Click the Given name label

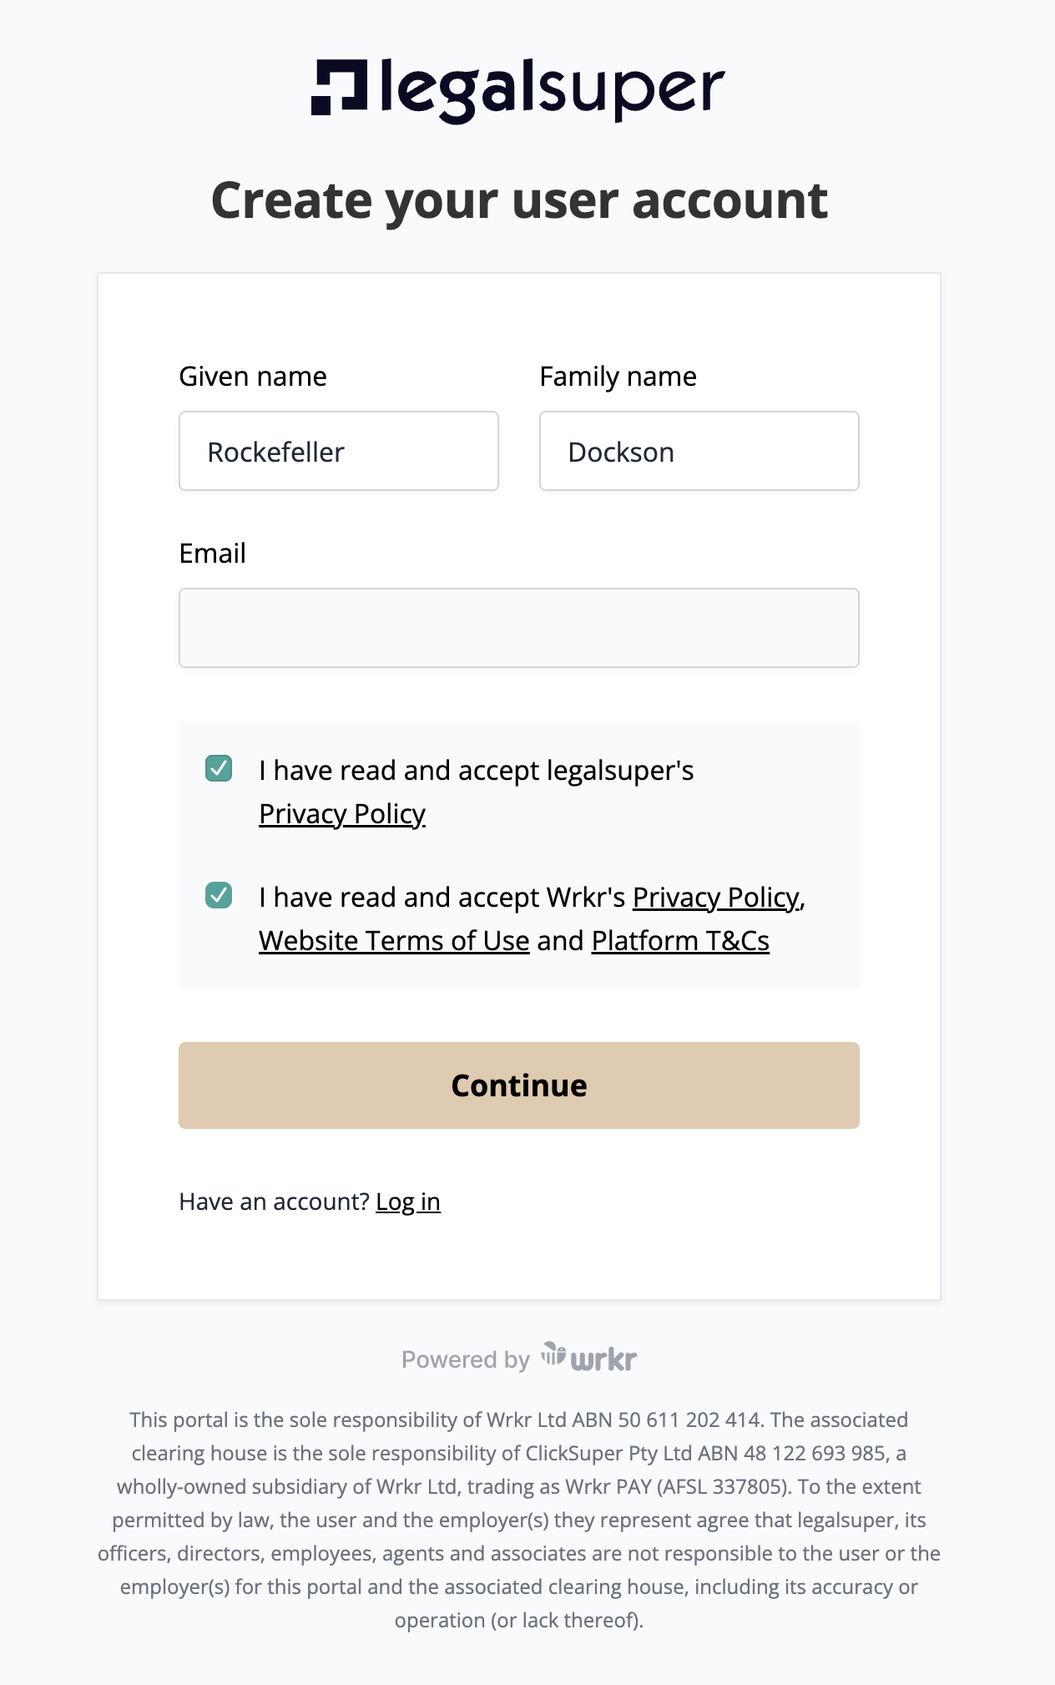pos(253,377)
